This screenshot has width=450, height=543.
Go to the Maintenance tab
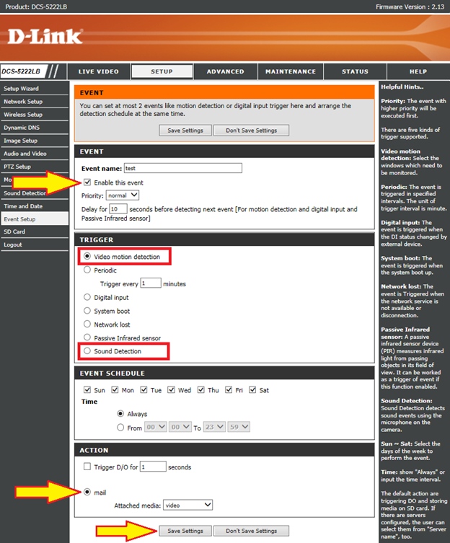pos(290,71)
